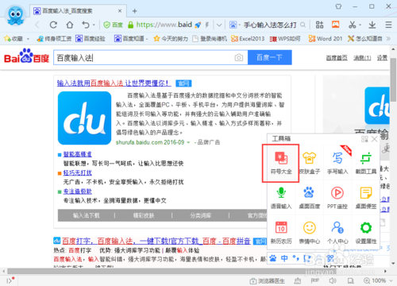Start the 截图工具 screenshot tool
Image resolution: width=397 pixels, height=286 pixels.
pyautogui.click(x=366, y=163)
